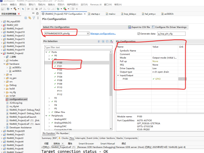The image size is (204, 153).
Task: Click the g_bsp_pin_cfg input field
Action: pos(171,34)
